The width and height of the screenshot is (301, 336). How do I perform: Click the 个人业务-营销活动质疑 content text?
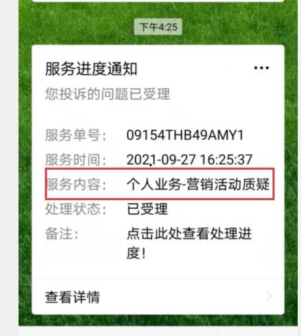[x=198, y=184]
